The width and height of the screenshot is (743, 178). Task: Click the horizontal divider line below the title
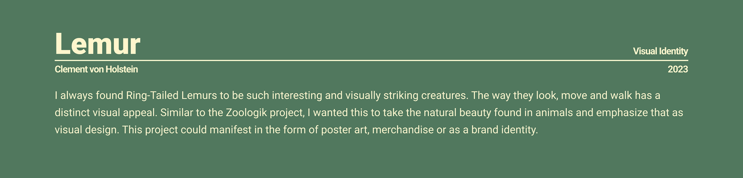point(371,60)
